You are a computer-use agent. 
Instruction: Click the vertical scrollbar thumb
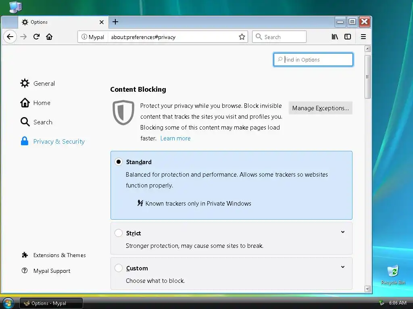click(x=368, y=77)
